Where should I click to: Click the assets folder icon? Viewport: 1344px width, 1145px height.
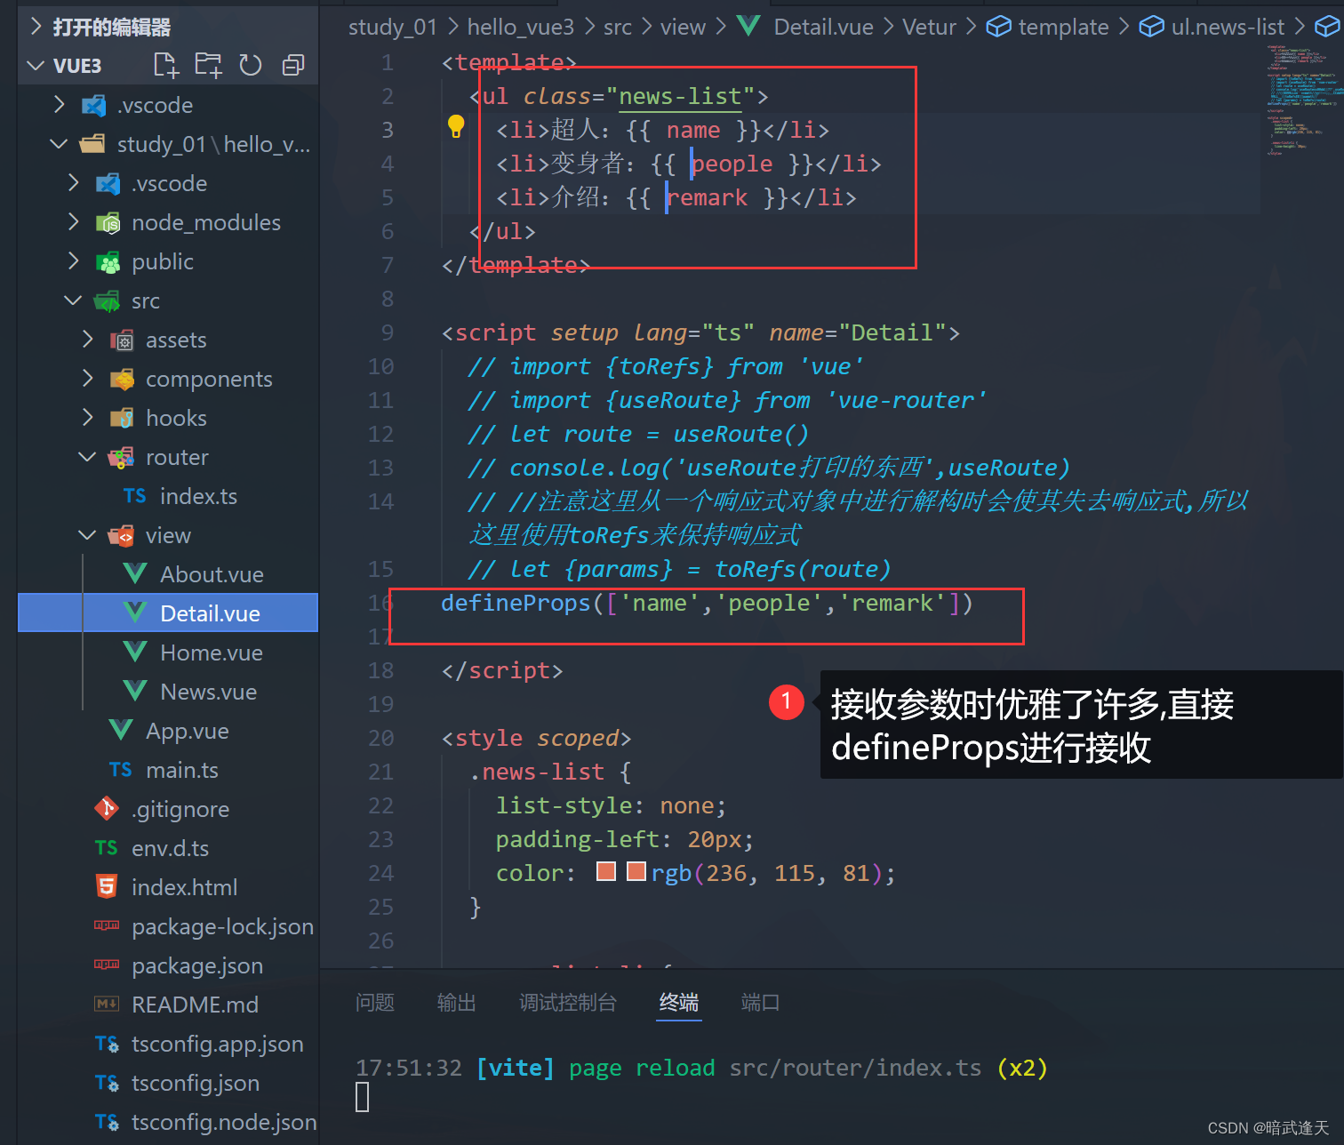(122, 340)
